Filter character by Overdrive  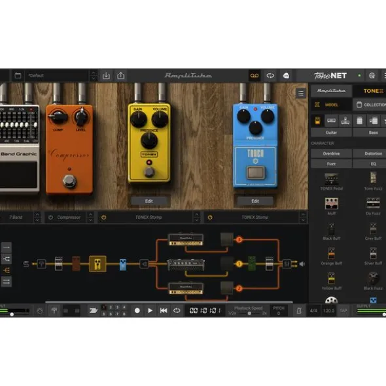pos(331,153)
